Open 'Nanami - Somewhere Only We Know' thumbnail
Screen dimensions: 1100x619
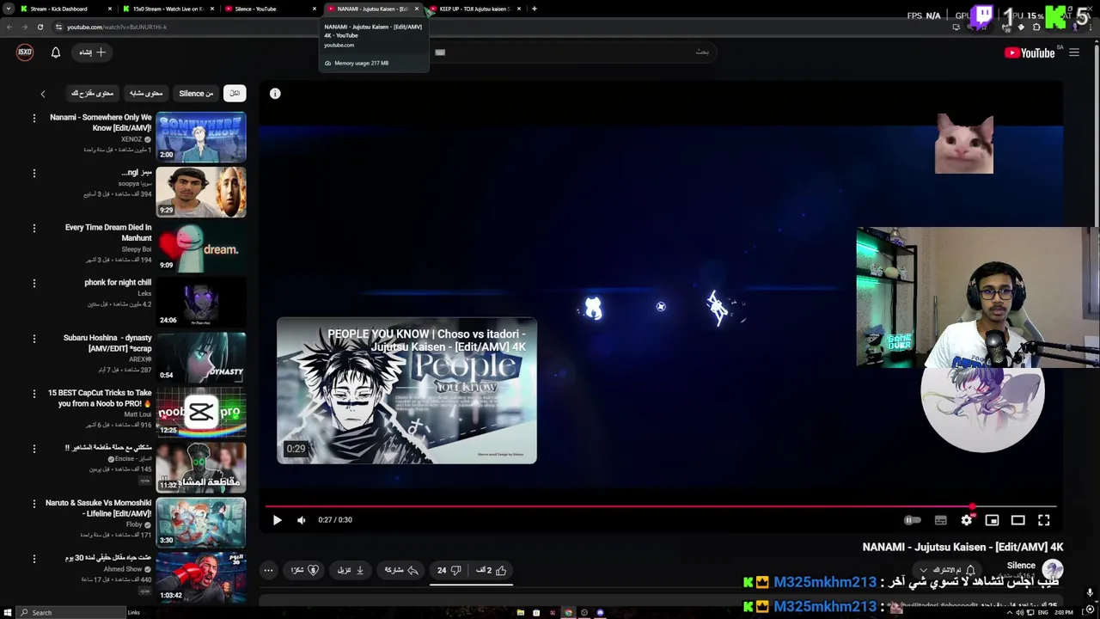201,137
